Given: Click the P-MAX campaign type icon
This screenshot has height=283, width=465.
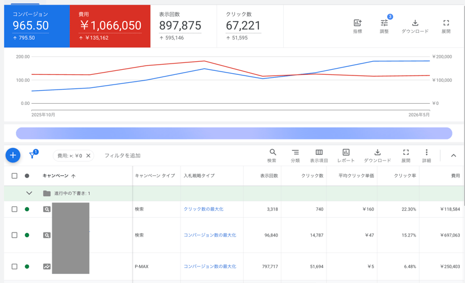Looking at the screenshot, I should tap(47, 267).
